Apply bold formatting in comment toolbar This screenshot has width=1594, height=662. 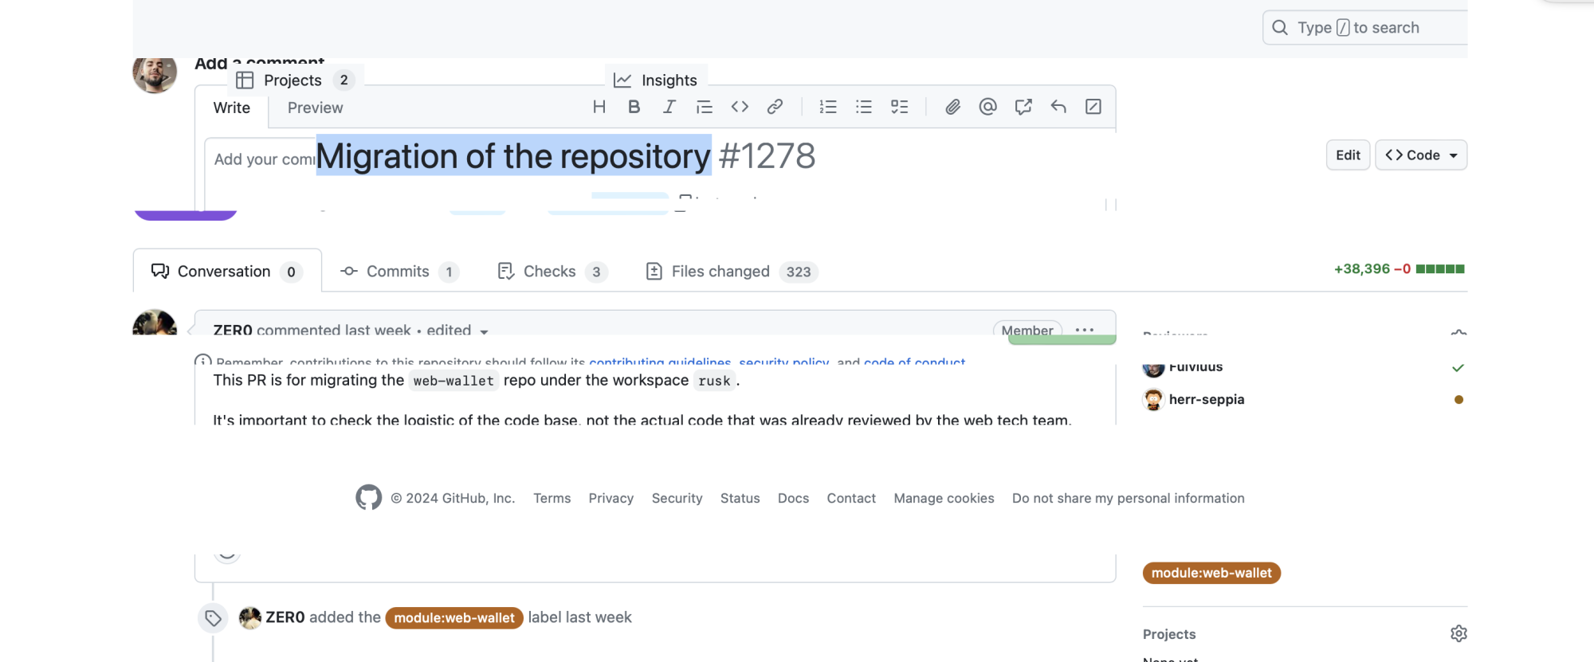point(634,107)
